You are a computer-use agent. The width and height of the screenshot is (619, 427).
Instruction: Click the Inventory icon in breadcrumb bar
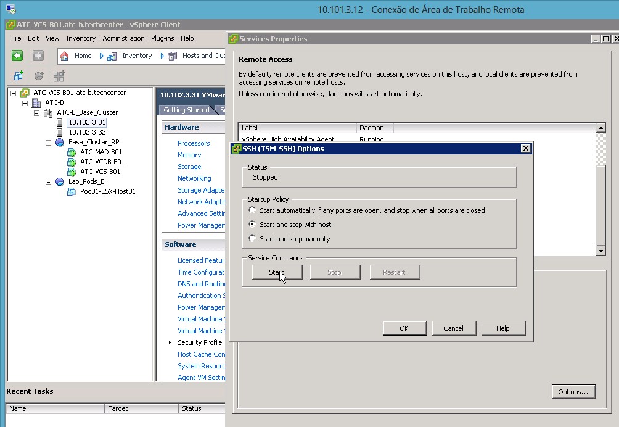point(112,56)
